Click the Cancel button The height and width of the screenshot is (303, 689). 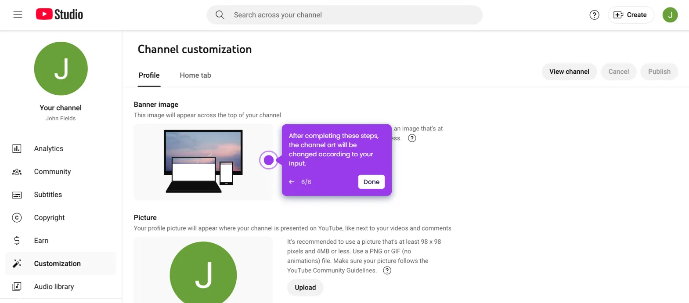619,72
